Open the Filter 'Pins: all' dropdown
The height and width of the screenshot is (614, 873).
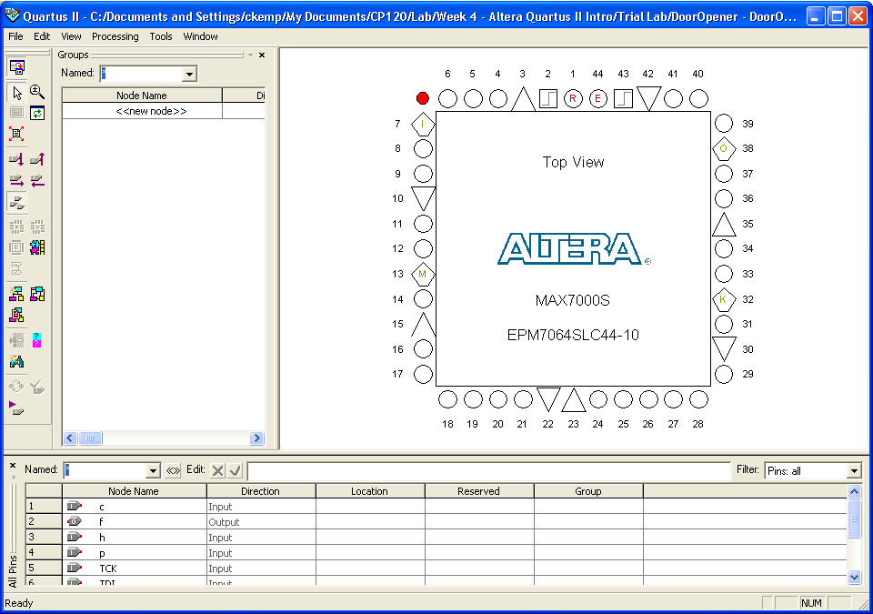pos(854,471)
